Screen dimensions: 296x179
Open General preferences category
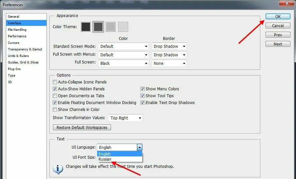[26, 16]
